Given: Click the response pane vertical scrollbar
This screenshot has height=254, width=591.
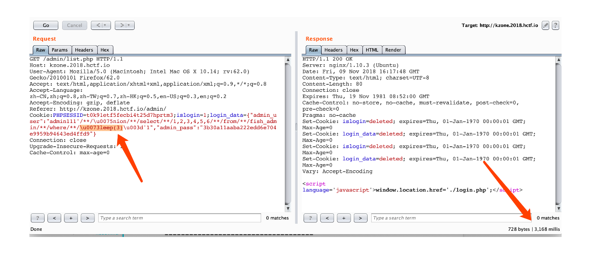Looking at the screenshot, I should (x=558, y=133).
